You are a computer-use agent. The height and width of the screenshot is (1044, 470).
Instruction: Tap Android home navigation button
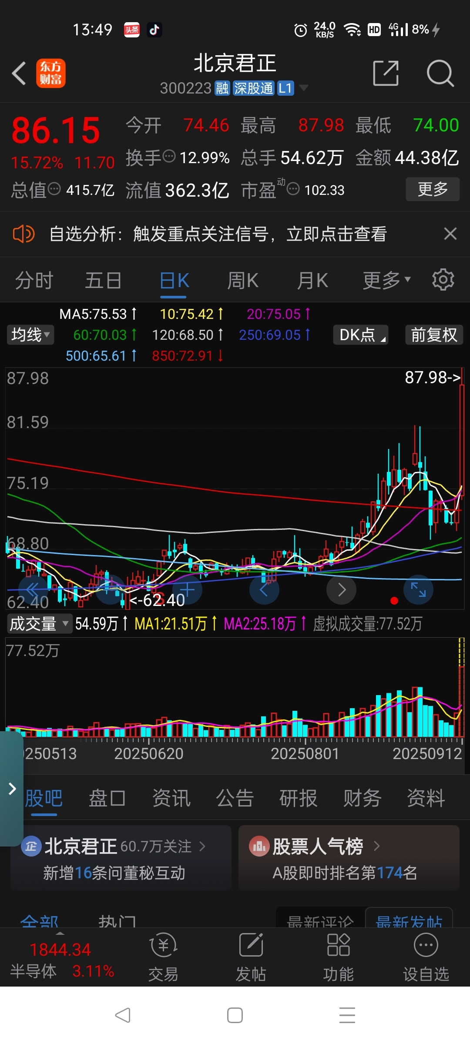pyautogui.click(x=235, y=1015)
